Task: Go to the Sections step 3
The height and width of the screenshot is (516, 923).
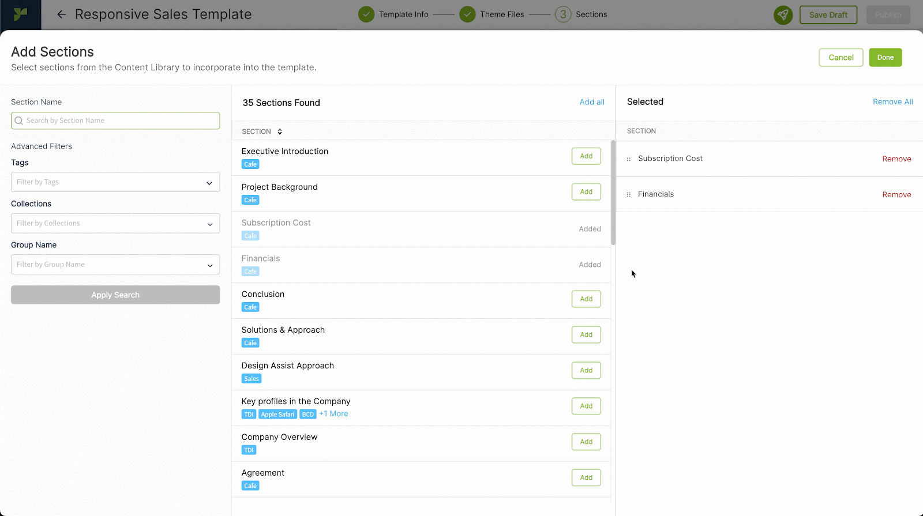Action: 563,14
